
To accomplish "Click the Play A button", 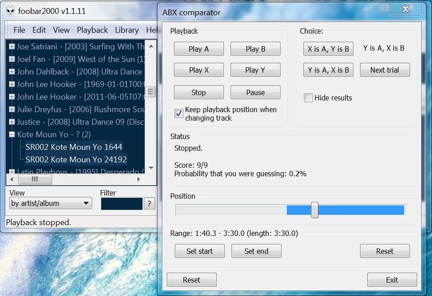I will [x=199, y=49].
